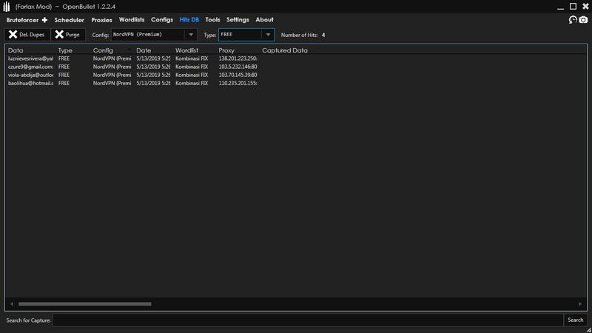Click the Purge button

68,35
